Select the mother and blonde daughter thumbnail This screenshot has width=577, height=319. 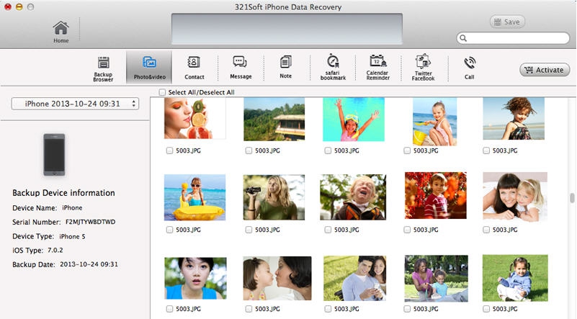pos(515,197)
